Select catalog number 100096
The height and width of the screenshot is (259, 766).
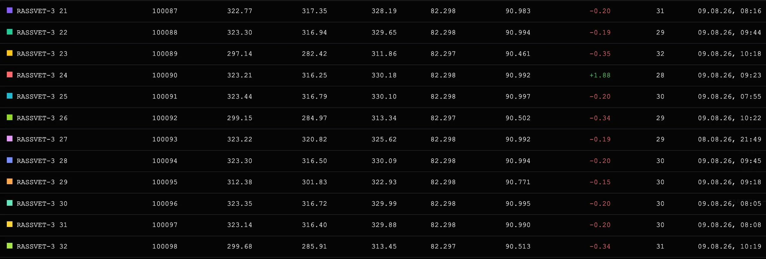point(165,204)
